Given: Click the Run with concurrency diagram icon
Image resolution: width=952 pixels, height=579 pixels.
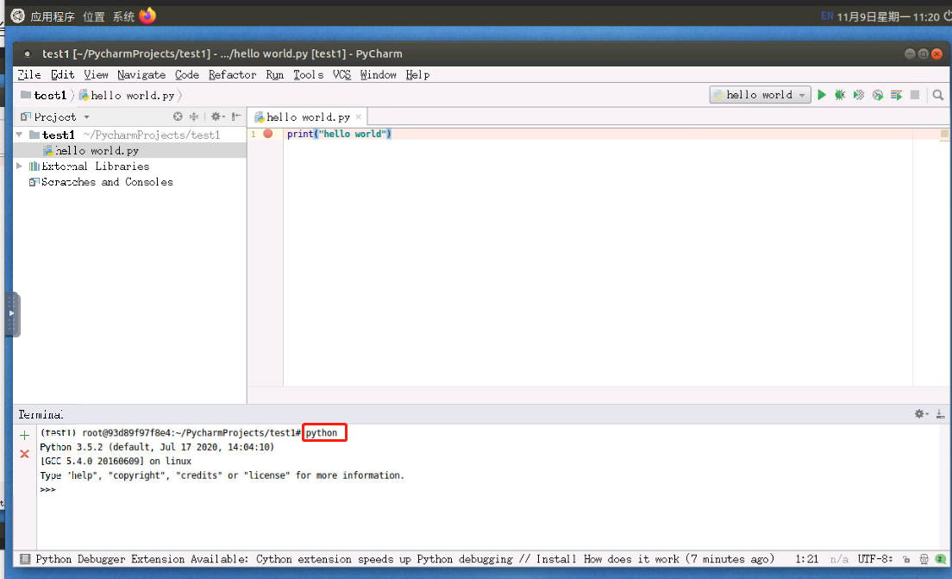Looking at the screenshot, I should (x=896, y=95).
